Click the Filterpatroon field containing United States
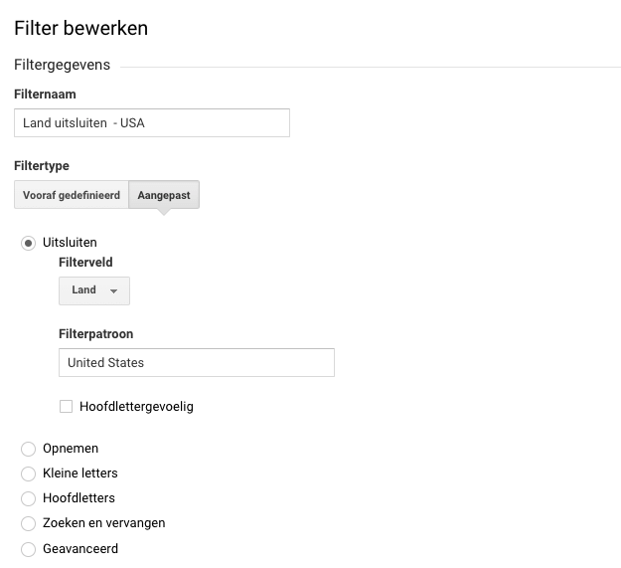Image resolution: width=621 pixels, height=568 pixels. [197, 363]
